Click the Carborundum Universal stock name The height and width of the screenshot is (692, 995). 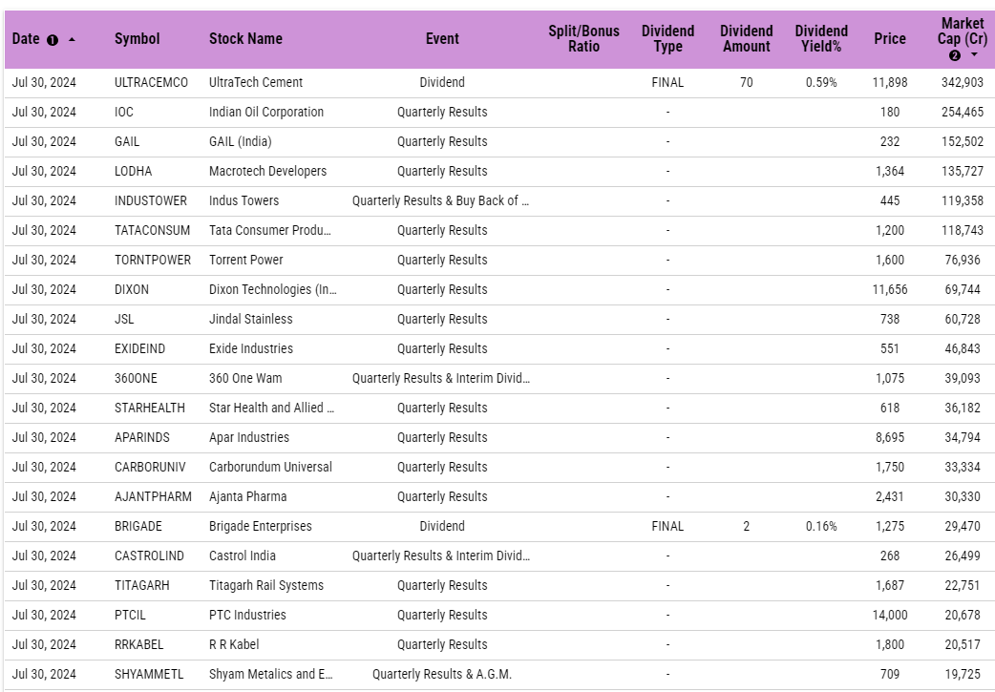pos(270,468)
